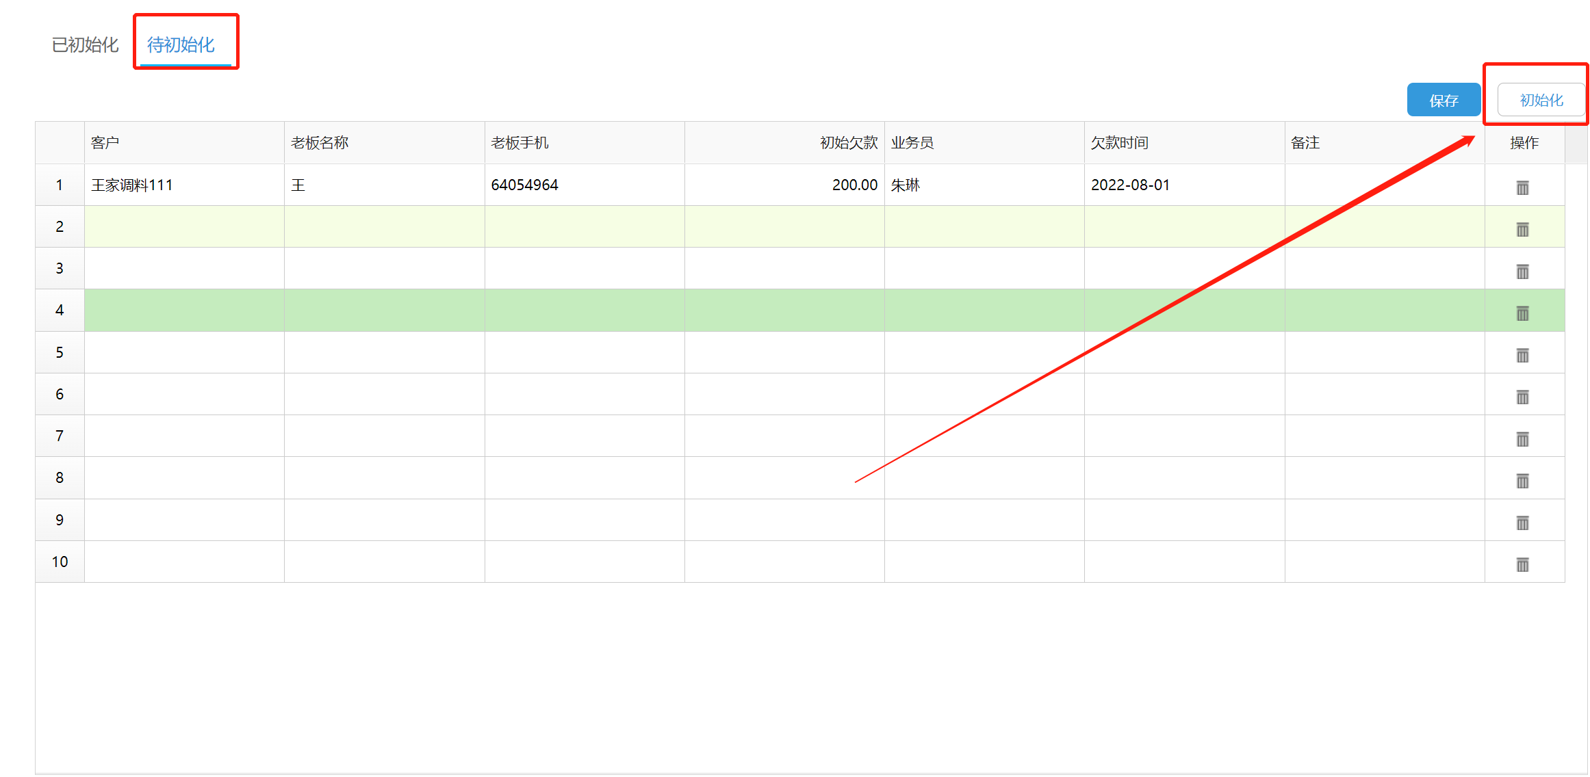1590x777 pixels.
Task: Click the 欠款时间 column header
Action: coord(1185,142)
